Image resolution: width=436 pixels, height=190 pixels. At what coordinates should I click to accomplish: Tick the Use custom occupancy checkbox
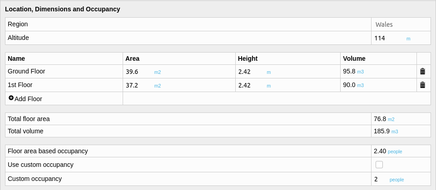pos(379,165)
